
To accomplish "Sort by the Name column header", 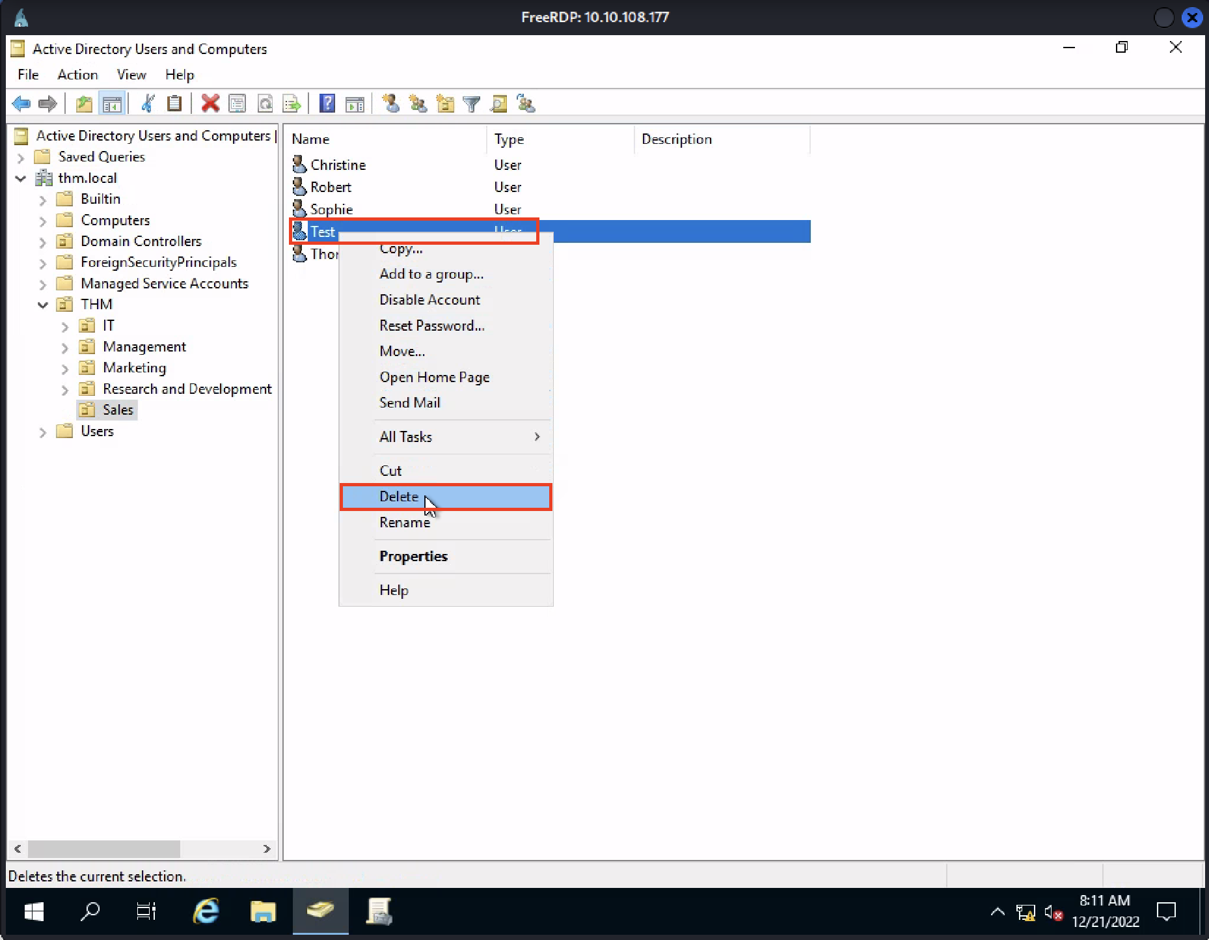I will (386, 139).
